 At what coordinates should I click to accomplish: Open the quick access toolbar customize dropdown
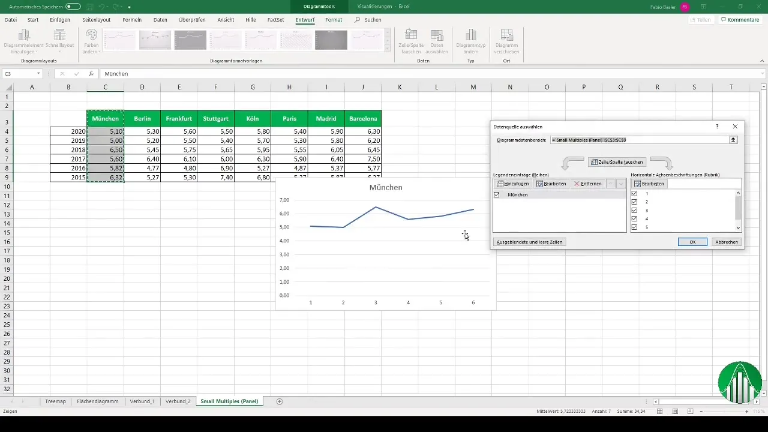[x=129, y=7]
